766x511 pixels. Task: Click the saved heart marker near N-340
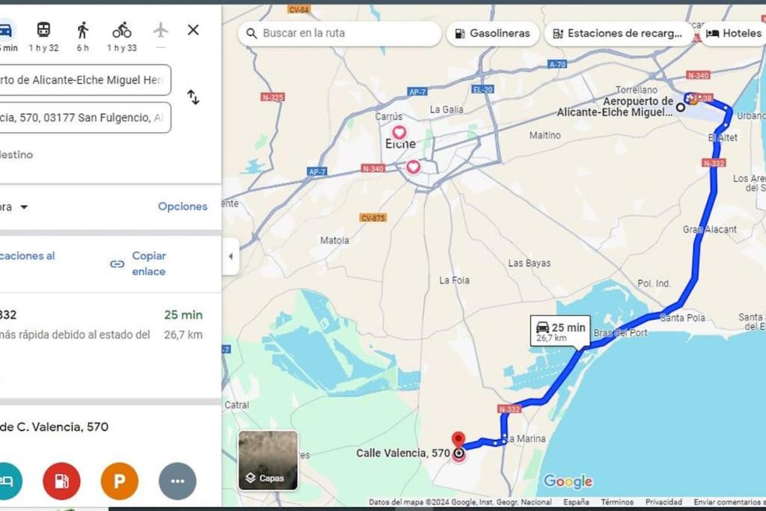point(413,167)
